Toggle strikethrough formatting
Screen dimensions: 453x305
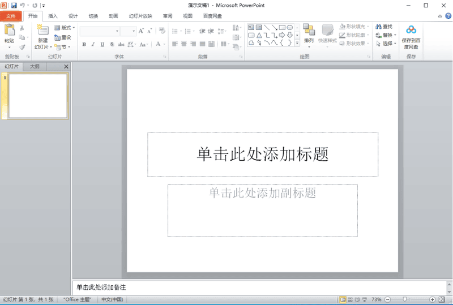click(121, 44)
